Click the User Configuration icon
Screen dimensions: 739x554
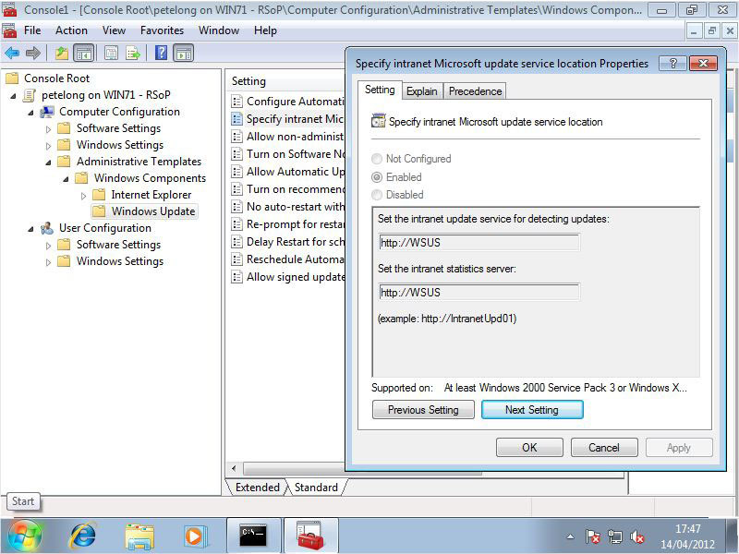(47, 228)
